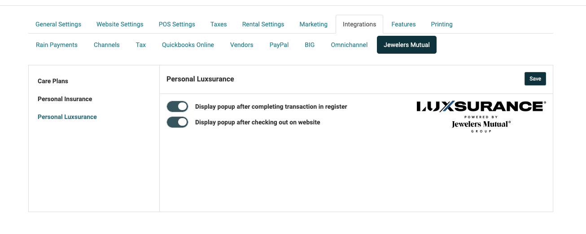Toggle popup after website checkout

pyautogui.click(x=177, y=122)
